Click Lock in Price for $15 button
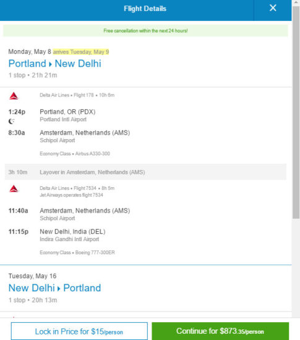This screenshot has width=300, height=340. point(79,331)
